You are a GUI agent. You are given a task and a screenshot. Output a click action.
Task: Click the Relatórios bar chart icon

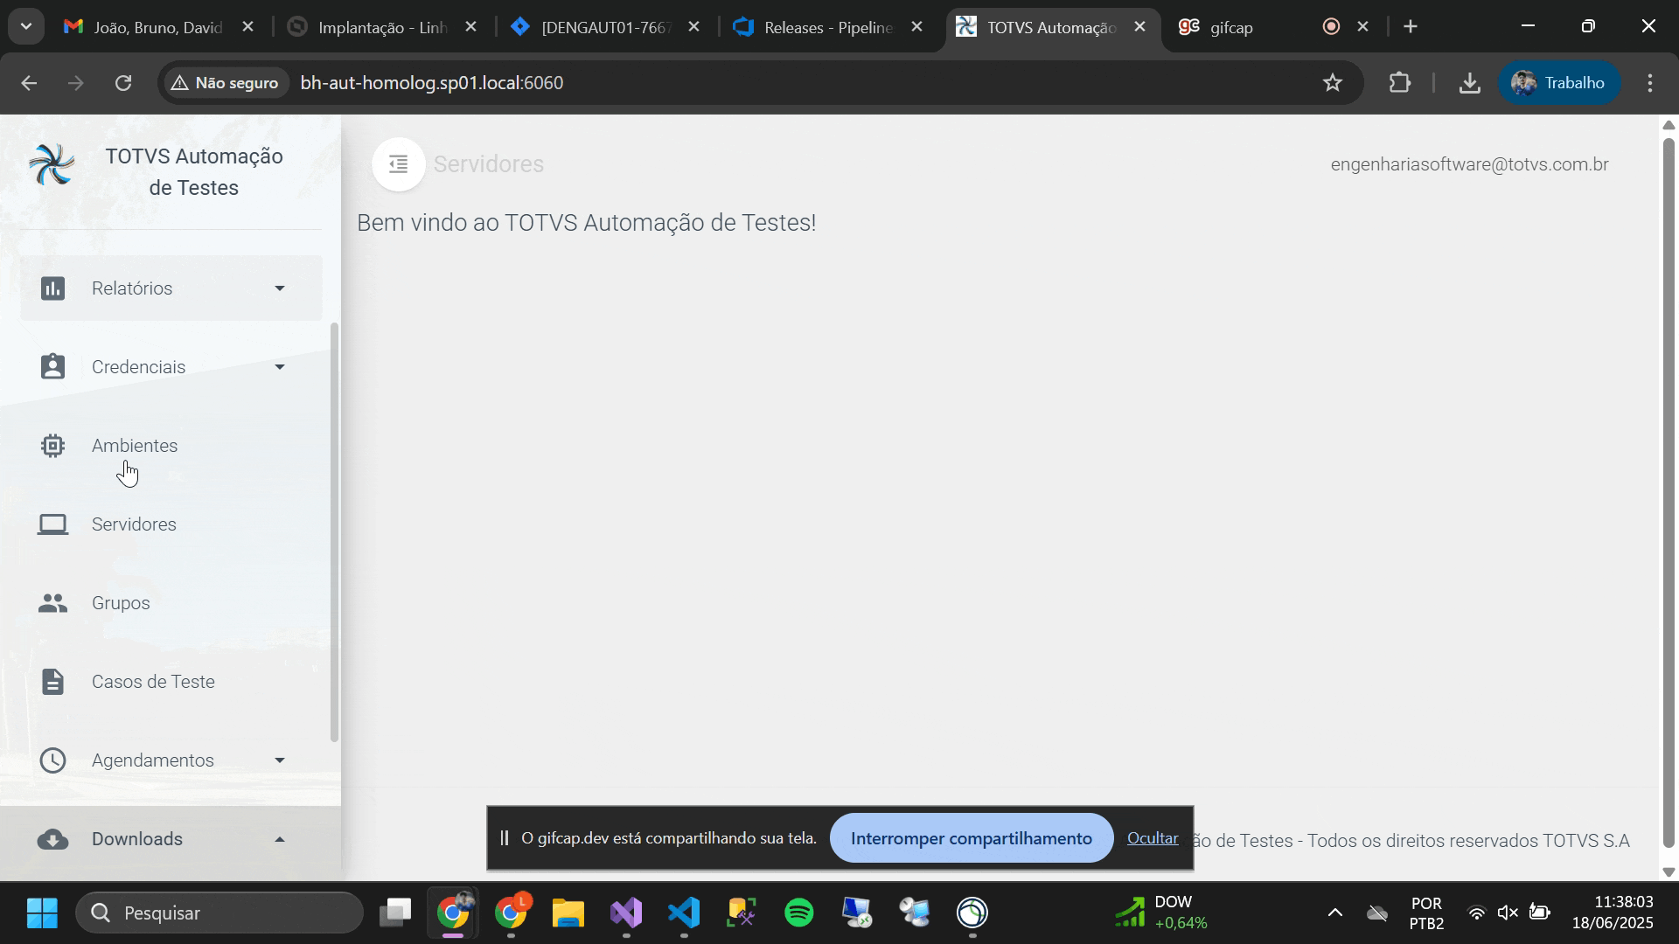(52, 288)
